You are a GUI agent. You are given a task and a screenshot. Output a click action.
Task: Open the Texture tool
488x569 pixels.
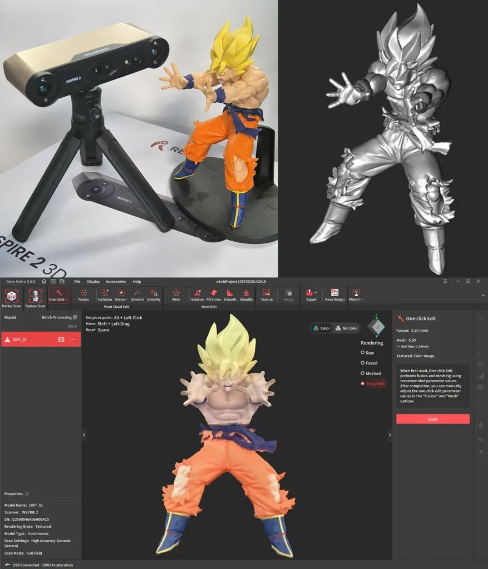pos(267,296)
